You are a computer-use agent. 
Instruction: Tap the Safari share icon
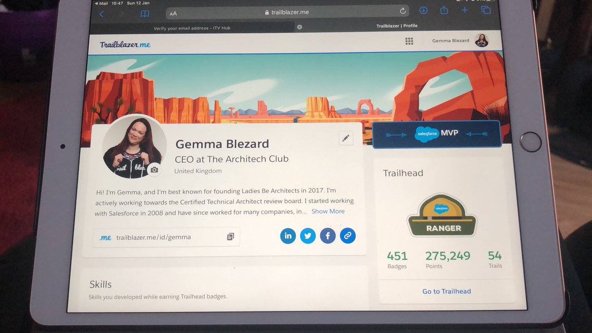(x=444, y=10)
